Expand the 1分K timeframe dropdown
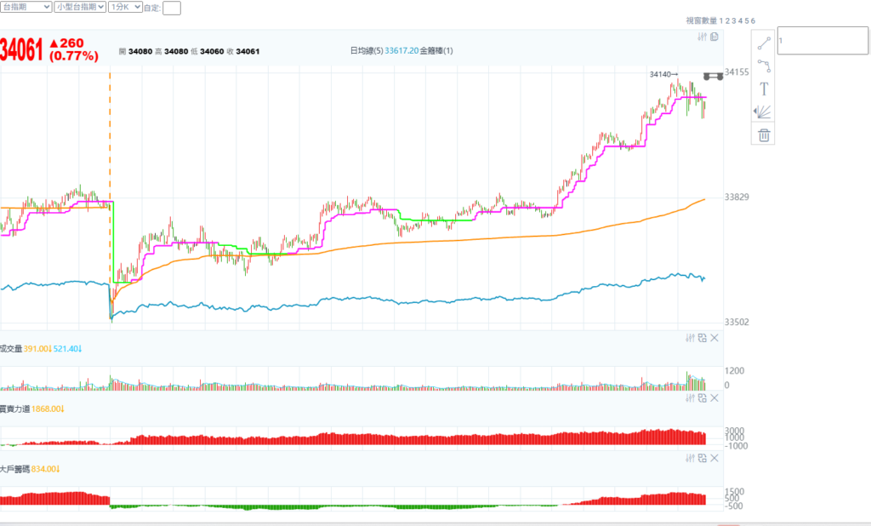This screenshot has width=871, height=526. pos(126,7)
